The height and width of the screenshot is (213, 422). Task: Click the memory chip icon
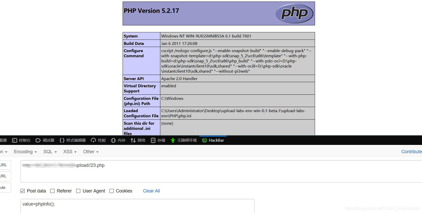click(113, 140)
